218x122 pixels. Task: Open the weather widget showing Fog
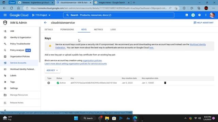click(7, 118)
